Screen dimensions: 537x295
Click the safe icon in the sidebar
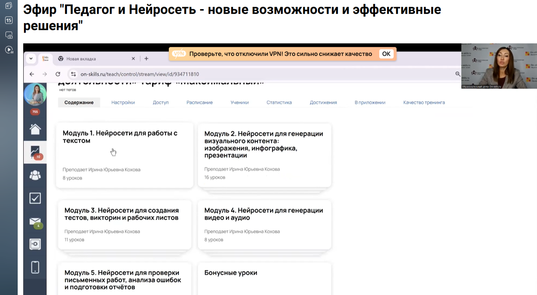[35, 244]
